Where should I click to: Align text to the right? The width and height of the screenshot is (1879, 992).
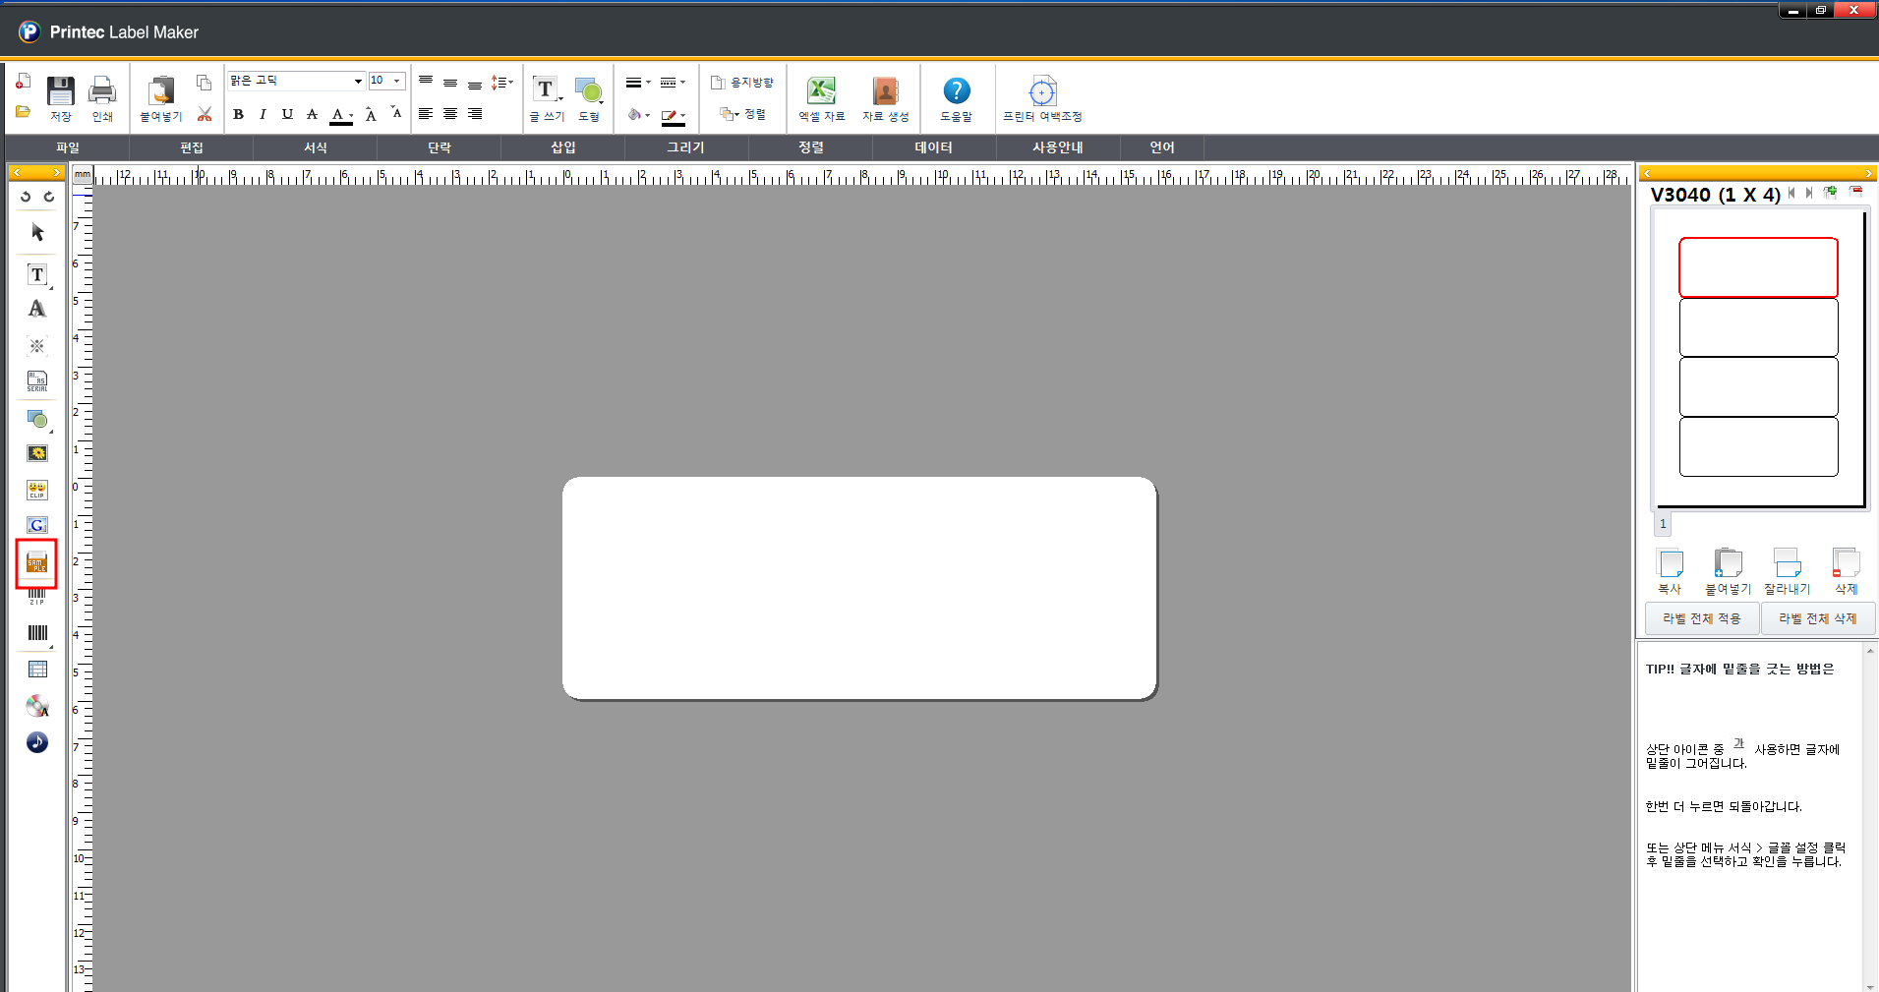click(x=475, y=114)
